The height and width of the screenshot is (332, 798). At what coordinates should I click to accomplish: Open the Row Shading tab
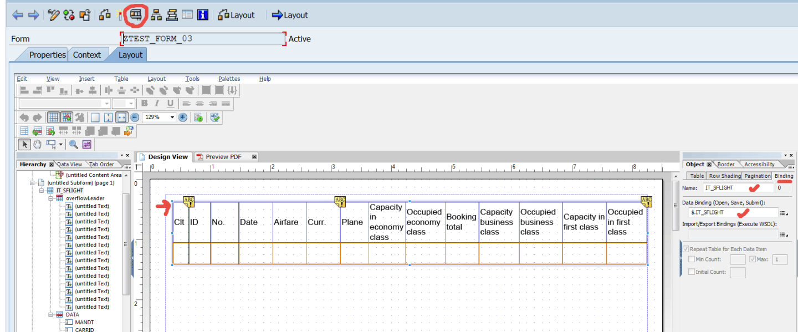click(725, 176)
